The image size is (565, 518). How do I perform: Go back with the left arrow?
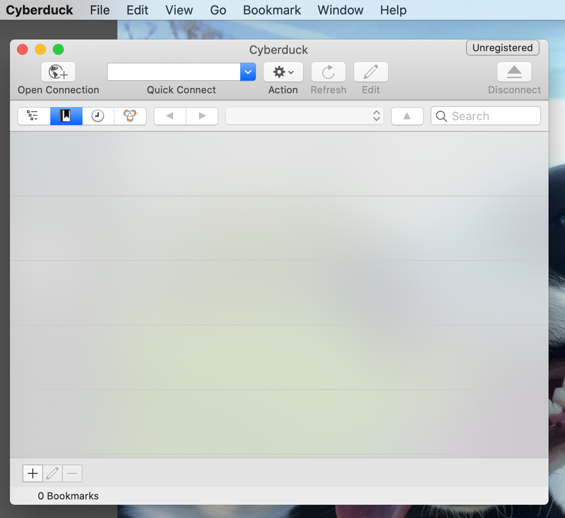click(170, 115)
